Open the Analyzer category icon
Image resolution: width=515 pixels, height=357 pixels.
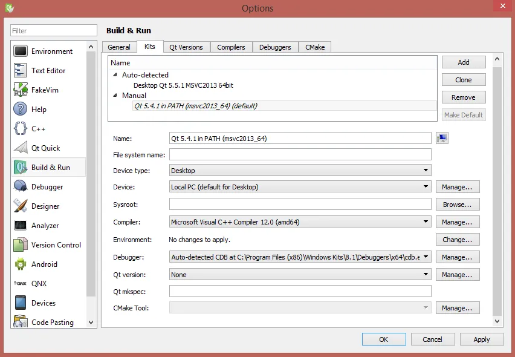coord(21,226)
